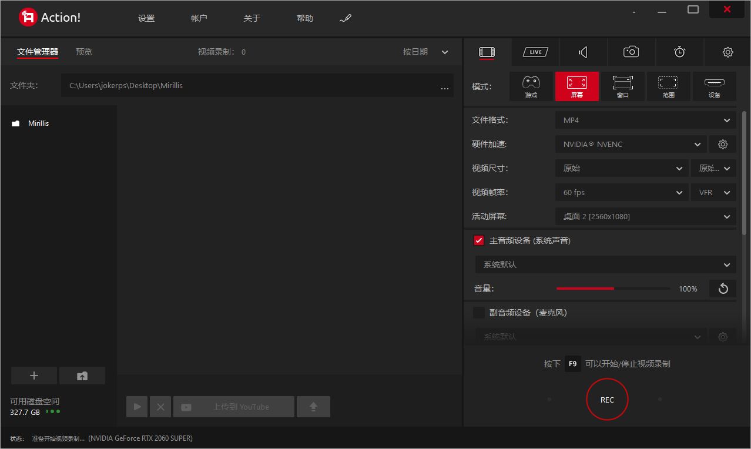Click the add folder plus button
The height and width of the screenshot is (449, 751).
point(34,376)
